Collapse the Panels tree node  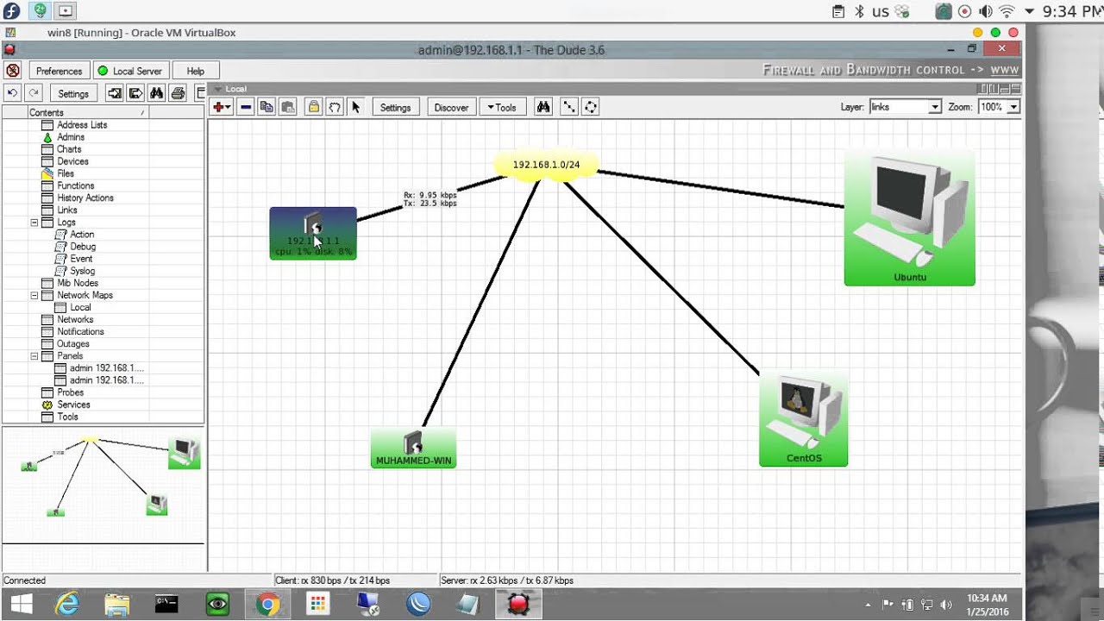point(34,355)
